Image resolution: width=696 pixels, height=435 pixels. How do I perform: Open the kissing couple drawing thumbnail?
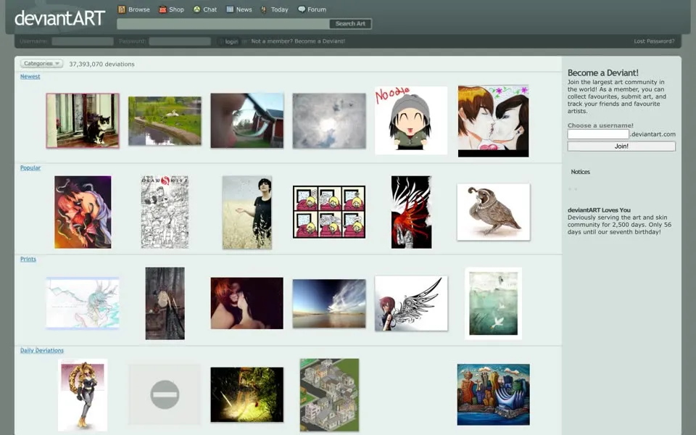tap(494, 121)
